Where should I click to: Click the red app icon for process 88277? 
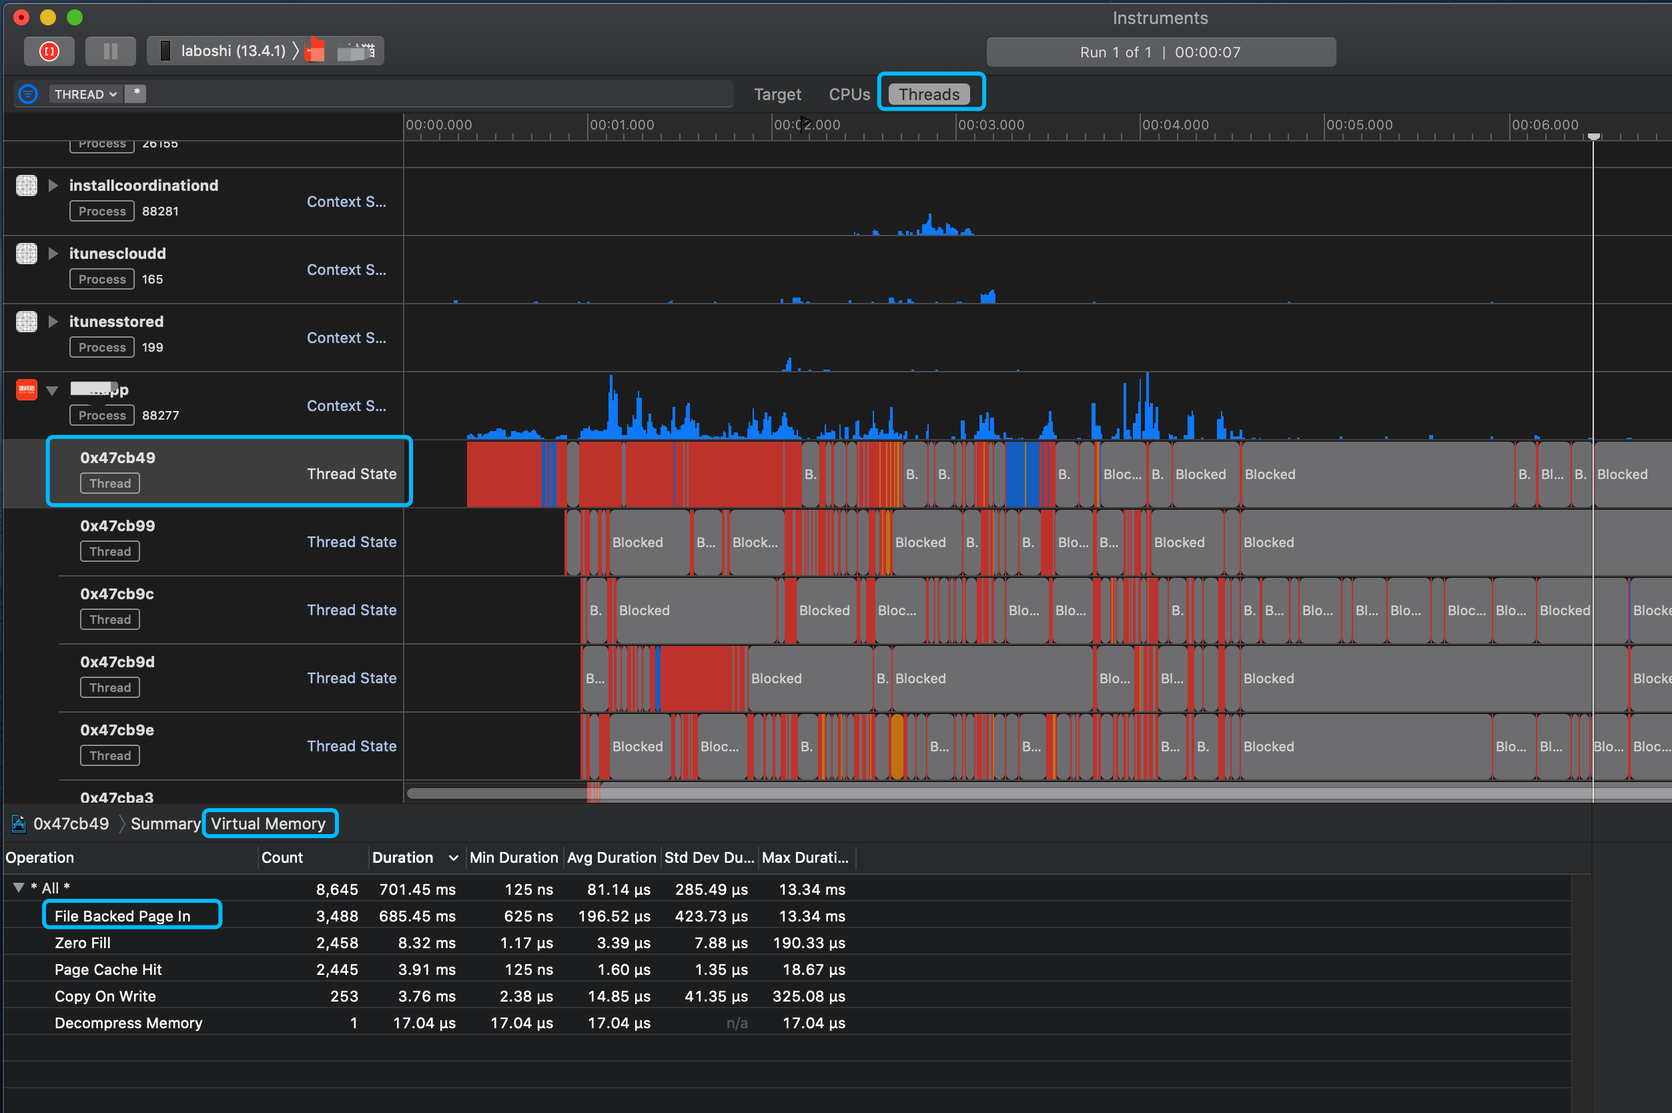click(x=27, y=390)
